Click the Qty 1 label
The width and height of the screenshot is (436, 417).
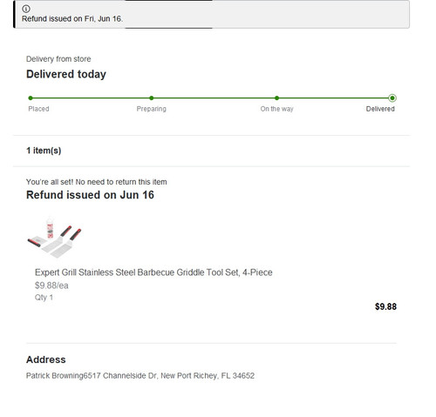[44, 298]
